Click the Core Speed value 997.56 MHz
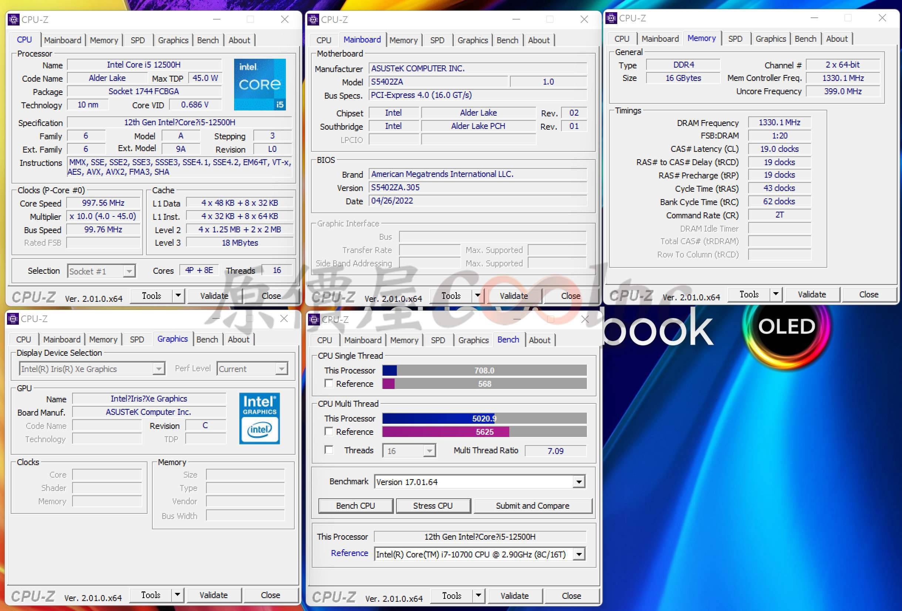This screenshot has height=611, width=902. pyautogui.click(x=103, y=203)
